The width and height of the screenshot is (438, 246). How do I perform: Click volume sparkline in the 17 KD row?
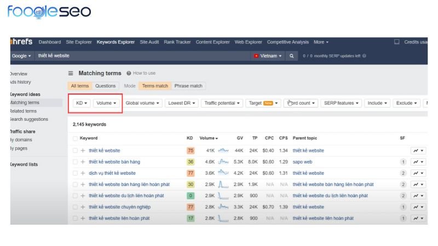(223, 218)
